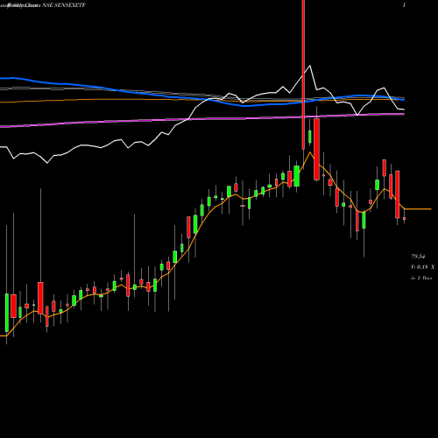Image resolution: width=438 pixels, height=438 pixels.
Task: Select the magenta trend line
Action: pyautogui.click(x=202, y=120)
